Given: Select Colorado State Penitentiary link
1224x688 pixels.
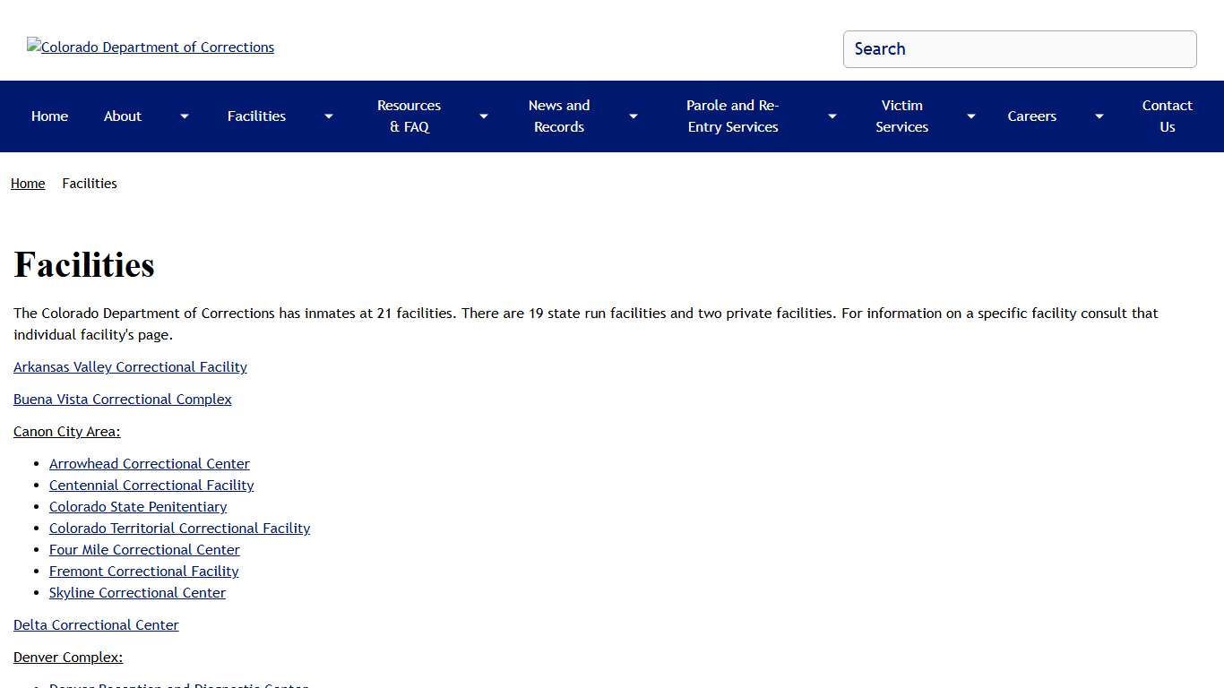Looking at the screenshot, I should [138, 507].
